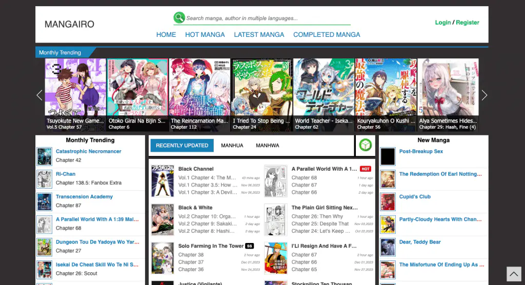Click the HOT badge on A Parallel World
Viewport: 525px width, 285px height.
click(365, 169)
